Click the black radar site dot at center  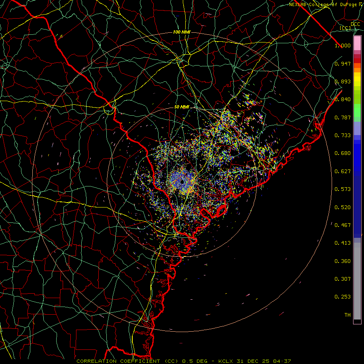[182, 182]
